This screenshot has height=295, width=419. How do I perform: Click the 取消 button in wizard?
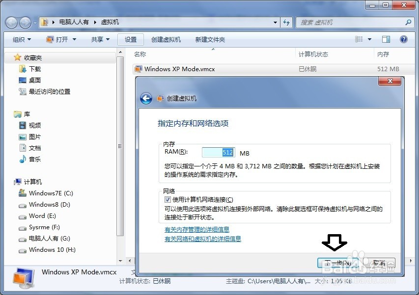[x=379, y=263]
